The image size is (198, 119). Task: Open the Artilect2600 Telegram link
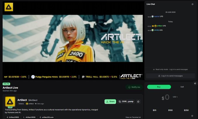point(13,117)
